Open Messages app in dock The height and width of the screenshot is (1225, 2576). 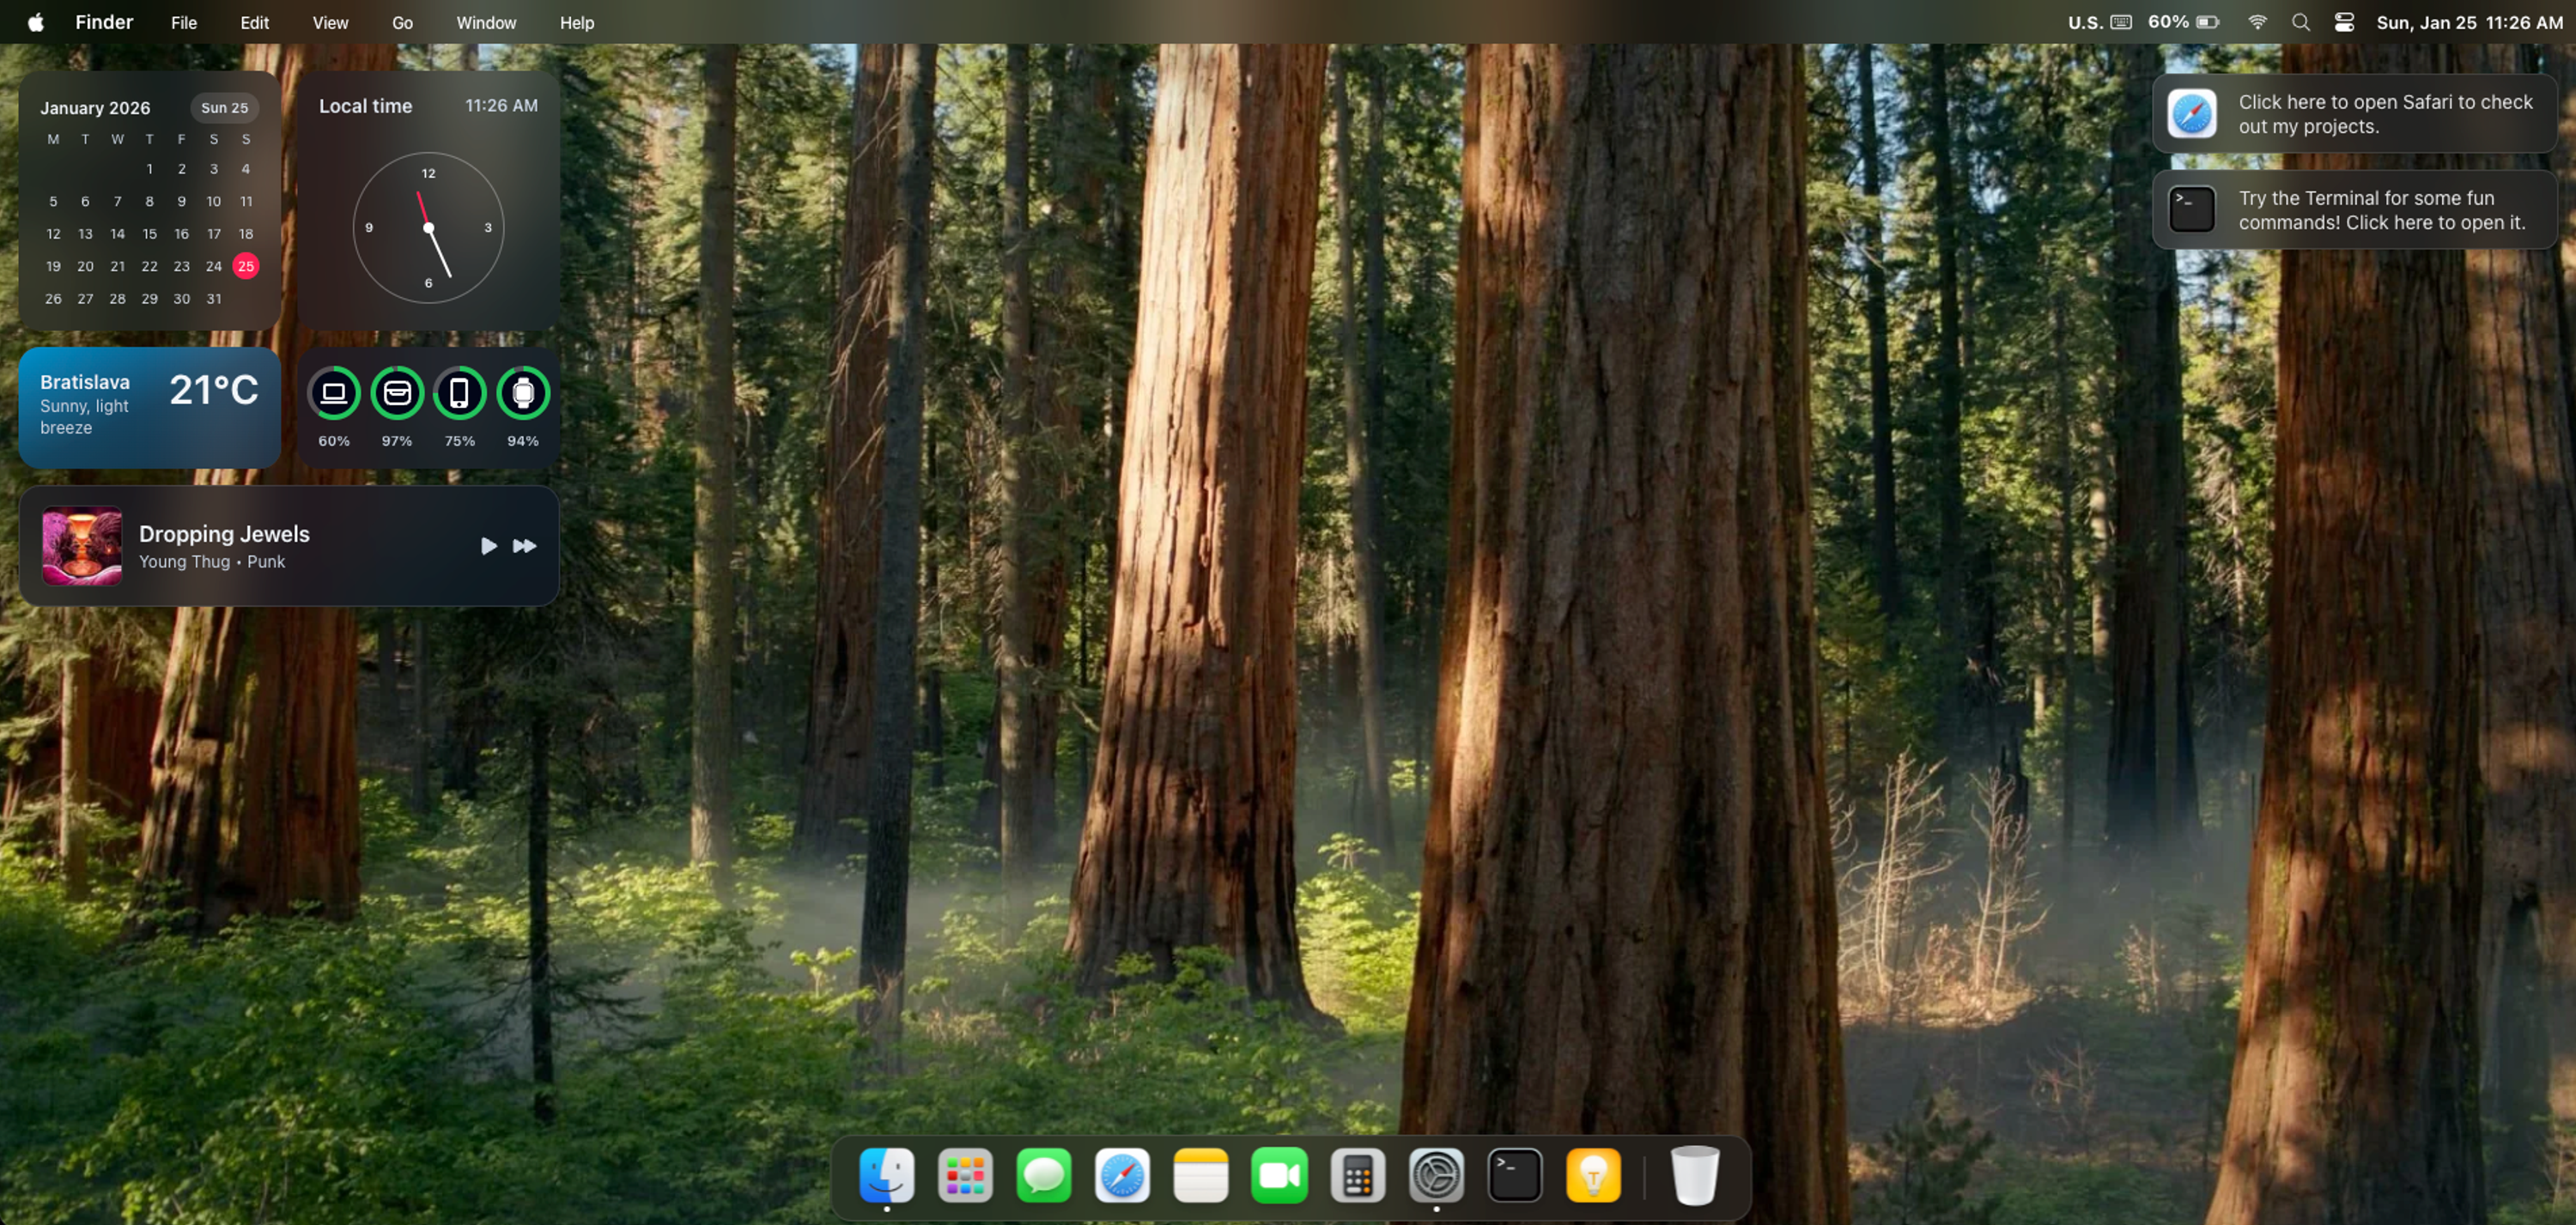(x=1043, y=1175)
